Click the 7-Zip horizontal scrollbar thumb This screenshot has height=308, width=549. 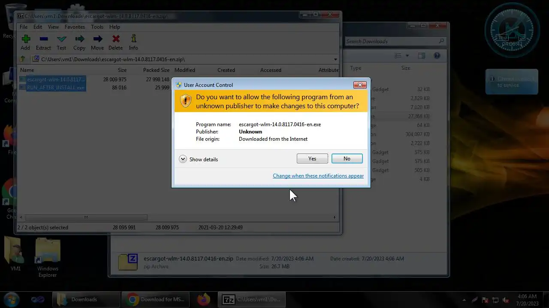pos(86,217)
